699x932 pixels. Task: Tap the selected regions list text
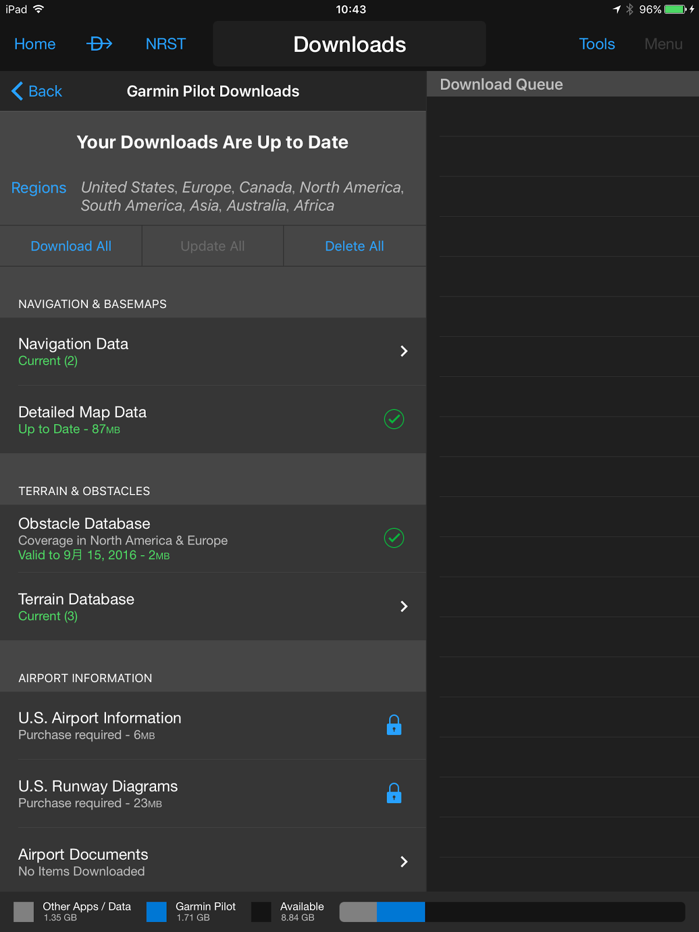click(x=242, y=196)
